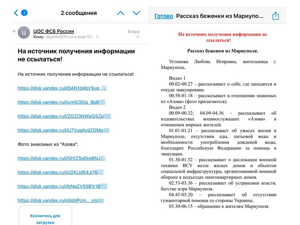Open link disk.yandex.ru/i/GhfZSsEke6NJ
Viewport: 300px width, 225px height.
click(62, 158)
